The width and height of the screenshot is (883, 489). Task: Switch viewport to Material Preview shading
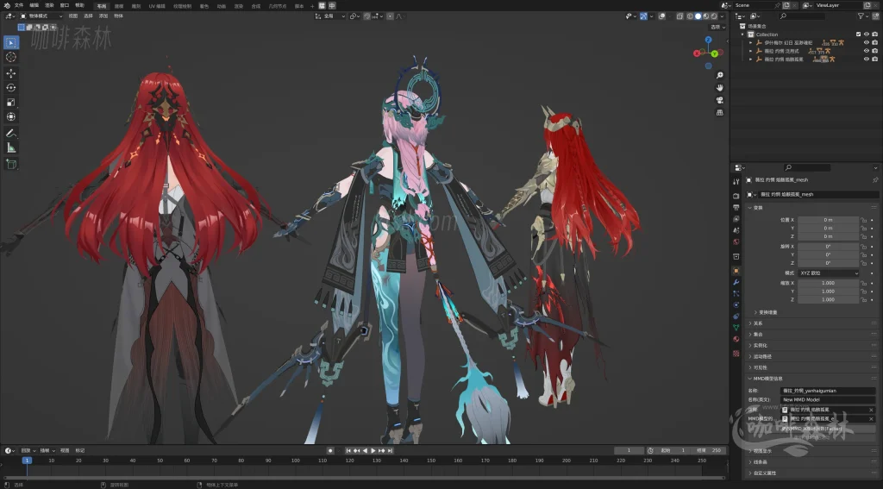point(705,16)
